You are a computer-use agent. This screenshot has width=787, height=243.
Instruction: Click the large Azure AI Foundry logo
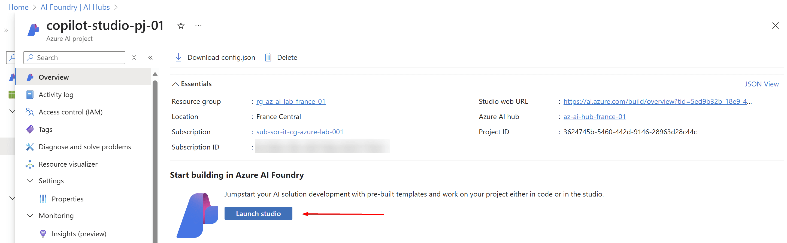pyautogui.click(x=197, y=215)
